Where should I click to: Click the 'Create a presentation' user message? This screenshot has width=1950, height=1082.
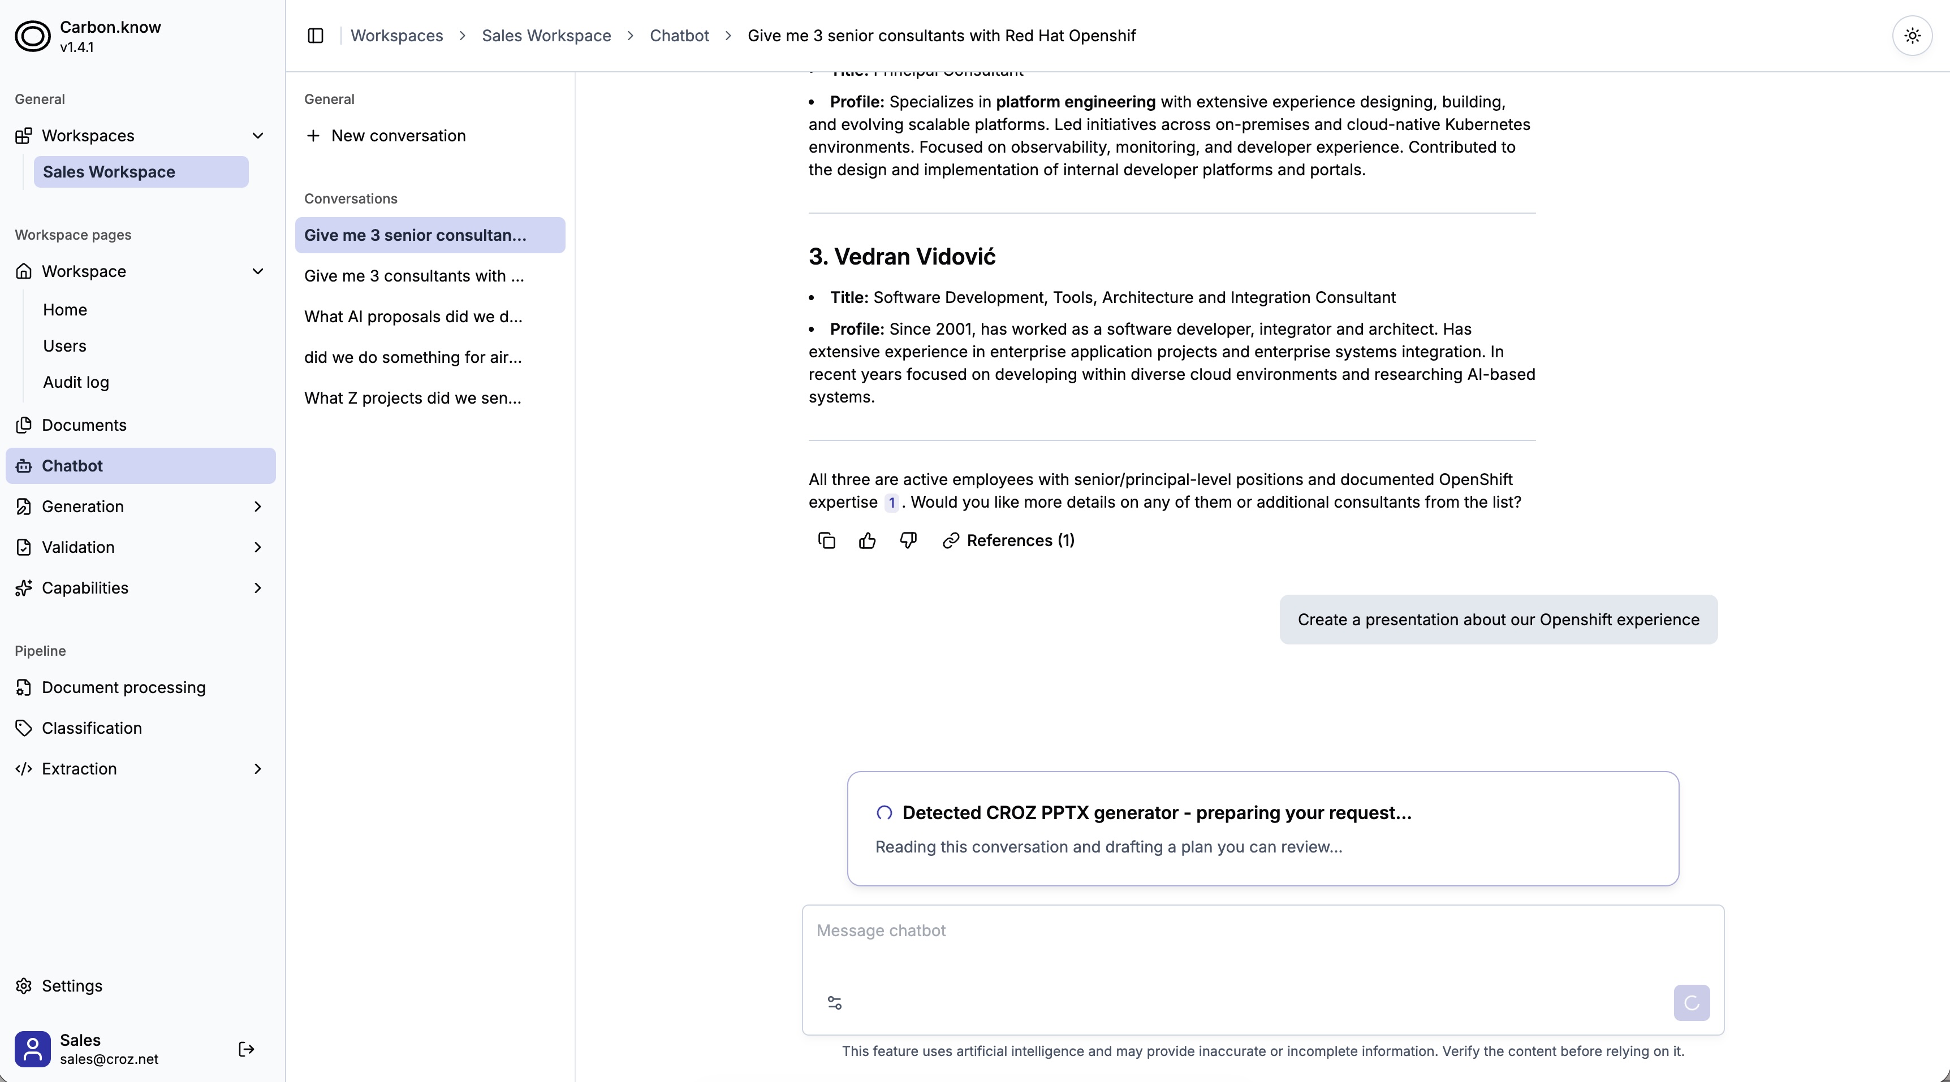pos(1498,620)
